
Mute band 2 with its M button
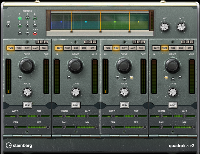tap(86, 42)
